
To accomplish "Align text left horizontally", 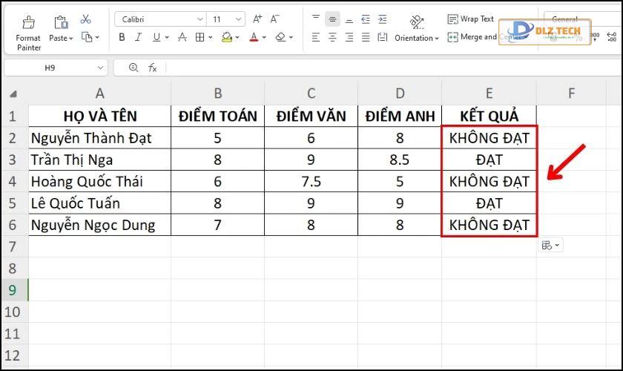I will point(316,37).
